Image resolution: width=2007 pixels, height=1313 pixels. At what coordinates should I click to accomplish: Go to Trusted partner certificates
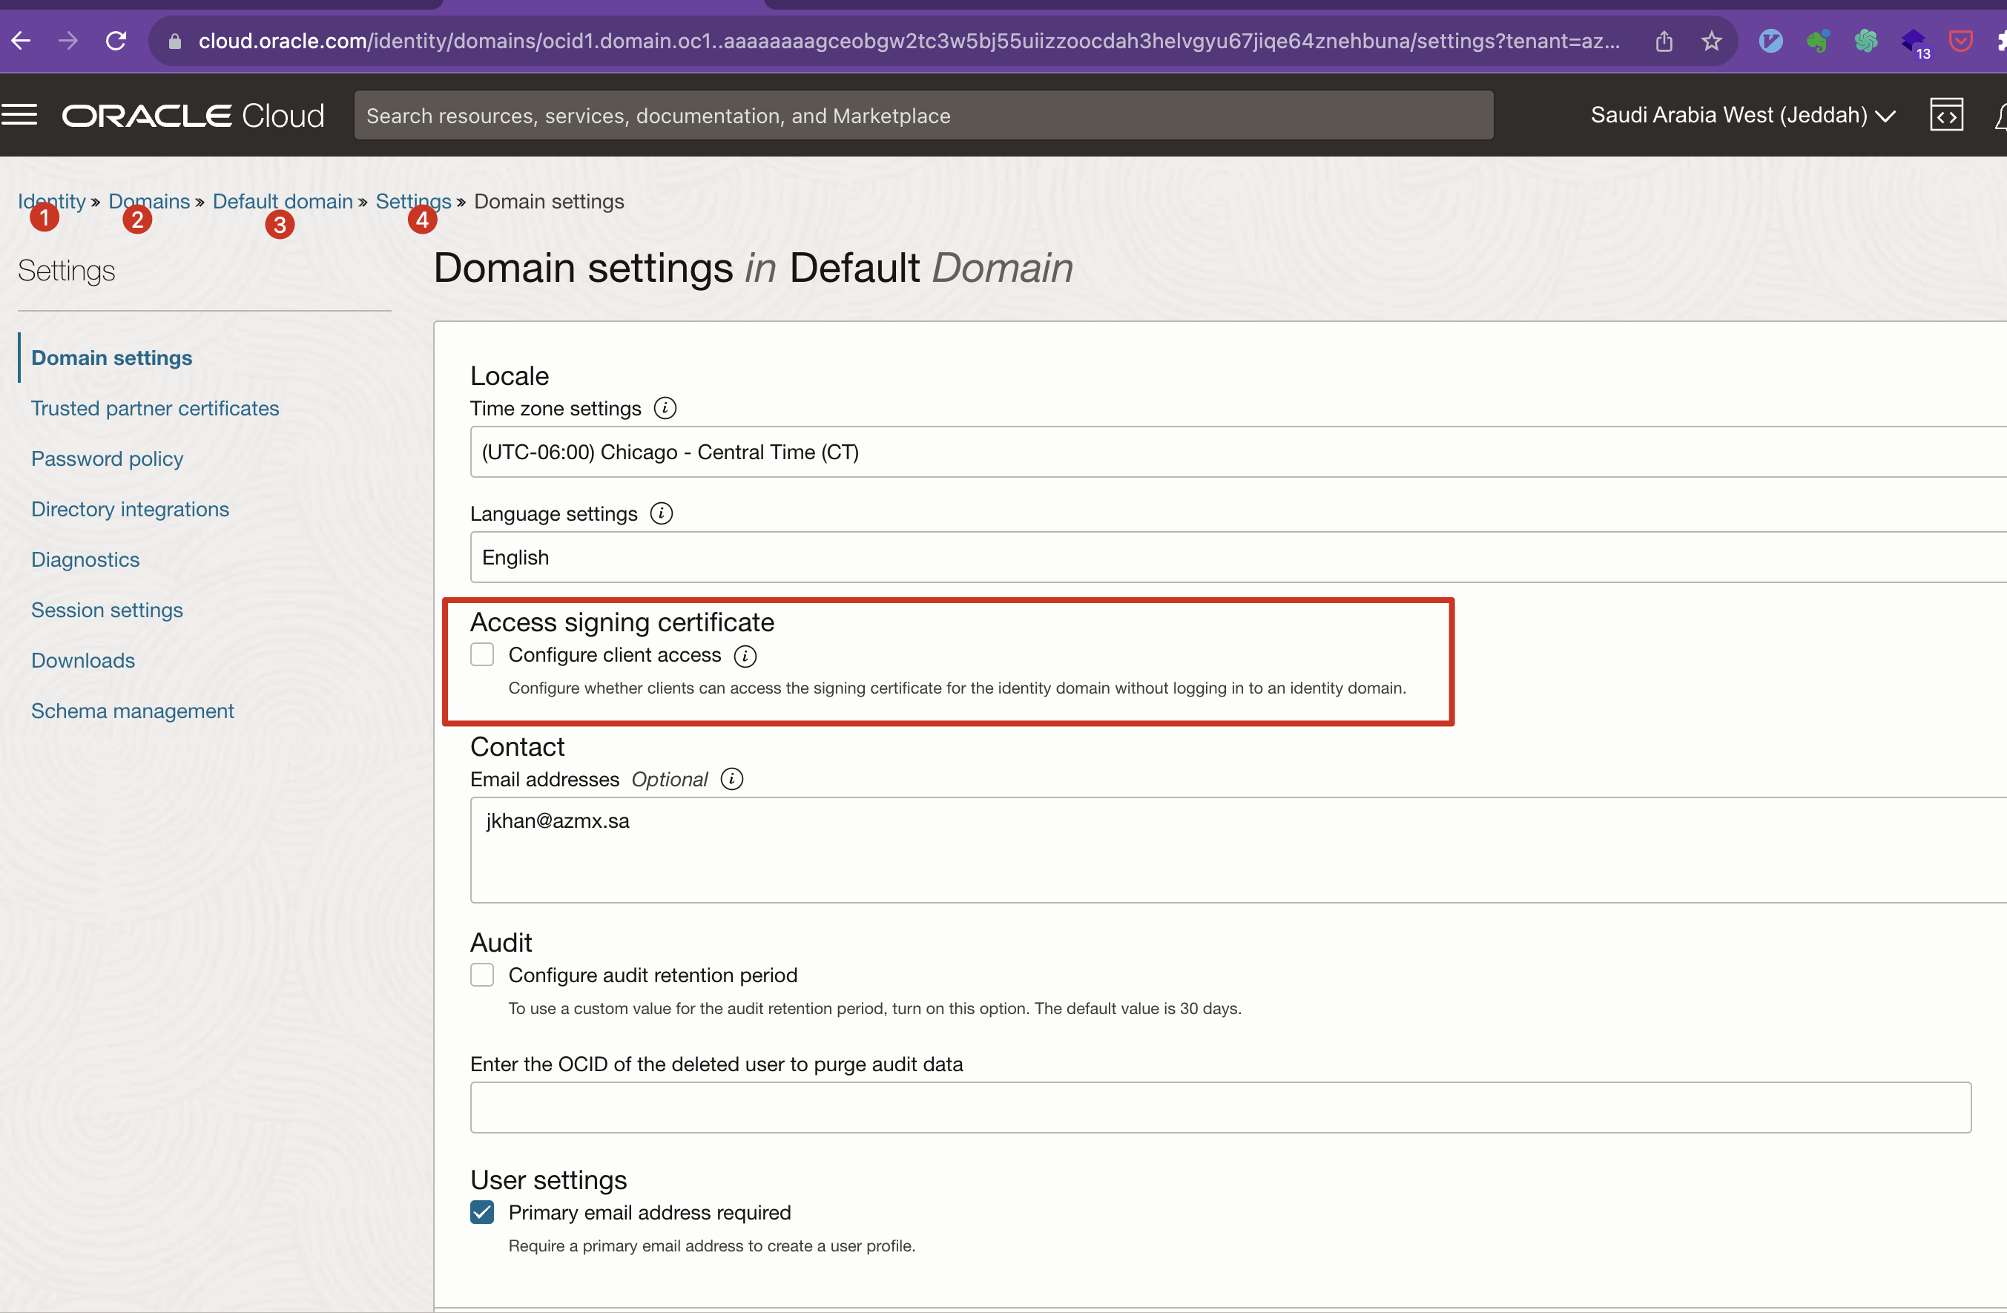pos(155,408)
